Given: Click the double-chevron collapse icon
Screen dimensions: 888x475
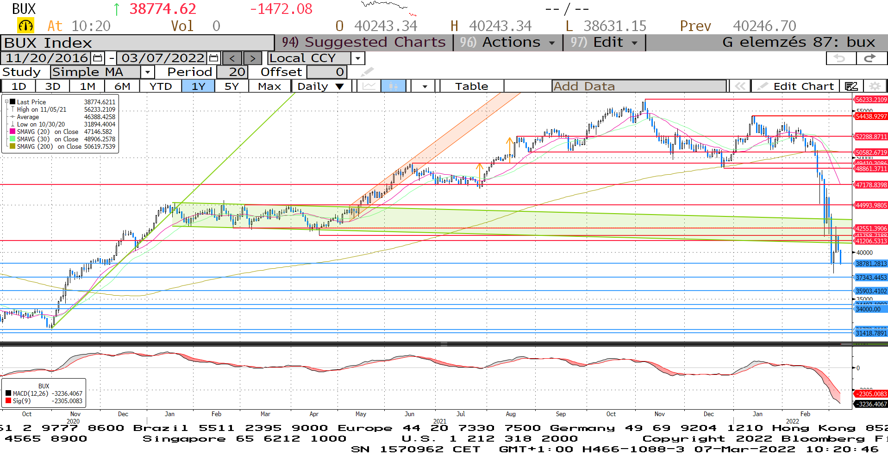Looking at the screenshot, I should pos(740,86).
